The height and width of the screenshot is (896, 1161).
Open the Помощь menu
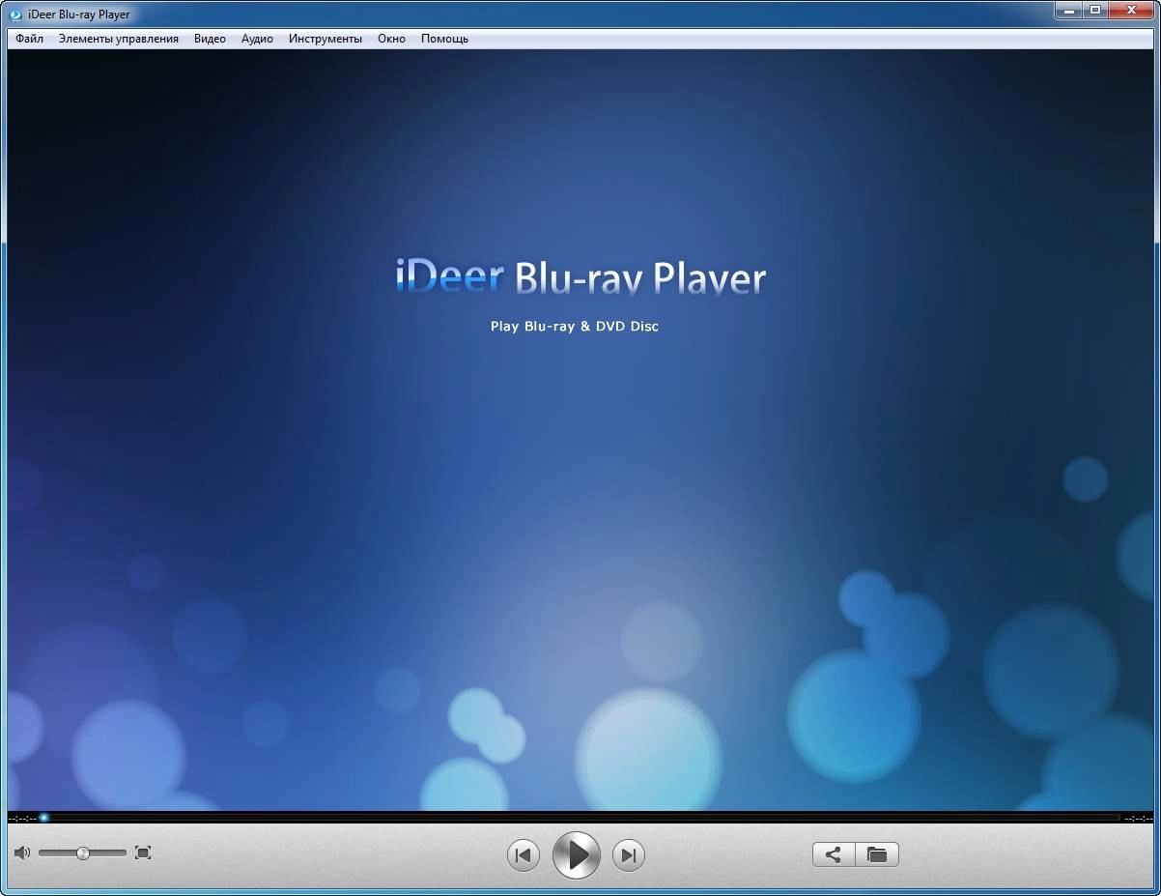coord(444,39)
